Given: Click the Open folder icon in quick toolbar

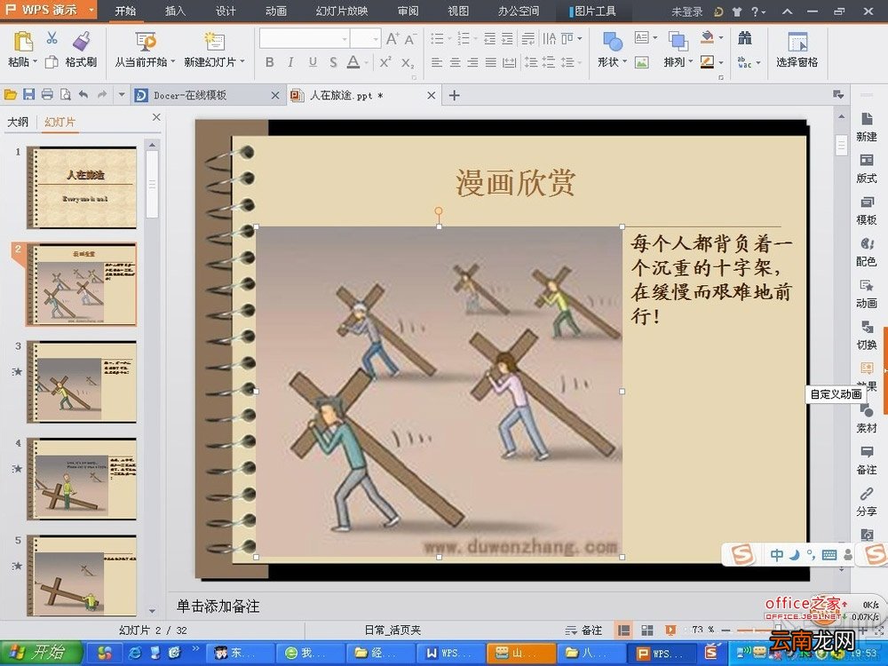Looking at the screenshot, I should click(11, 95).
